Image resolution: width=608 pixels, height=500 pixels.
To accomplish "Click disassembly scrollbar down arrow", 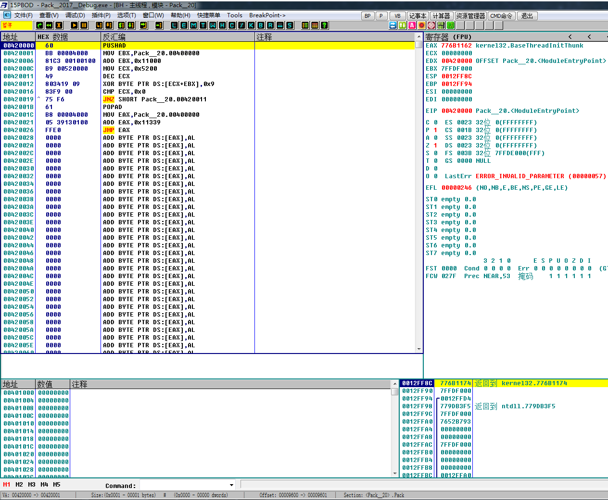I will point(419,349).
